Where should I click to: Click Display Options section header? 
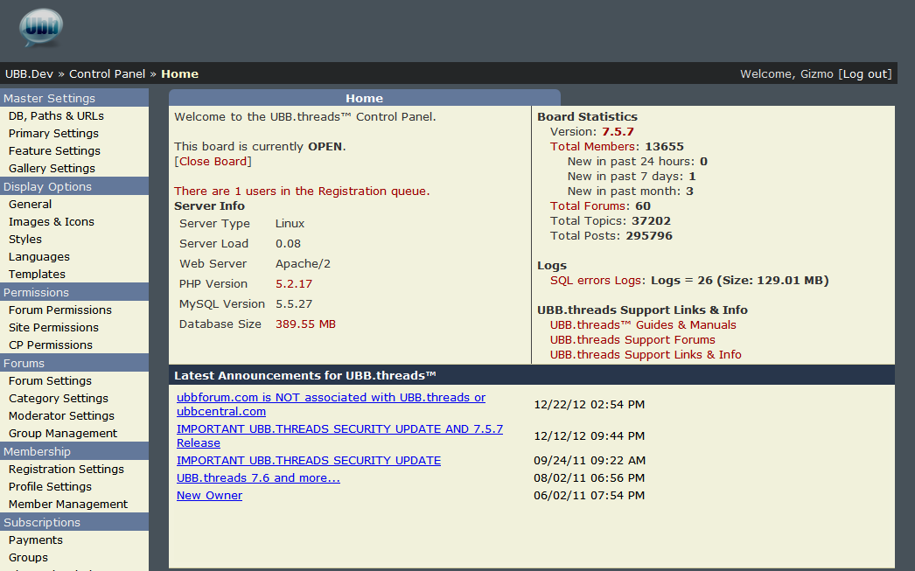(74, 186)
